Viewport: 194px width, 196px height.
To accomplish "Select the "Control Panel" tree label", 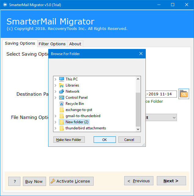I will click(x=77, y=98).
